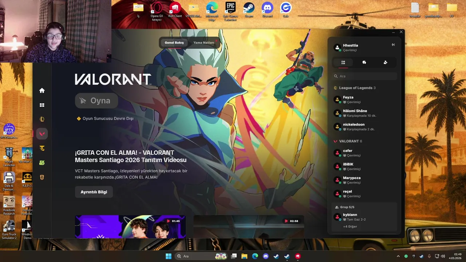Select kyblann in the group section

coord(364,217)
